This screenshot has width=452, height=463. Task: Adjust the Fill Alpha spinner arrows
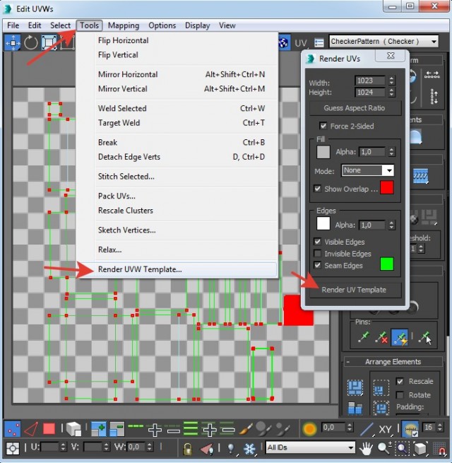click(391, 152)
